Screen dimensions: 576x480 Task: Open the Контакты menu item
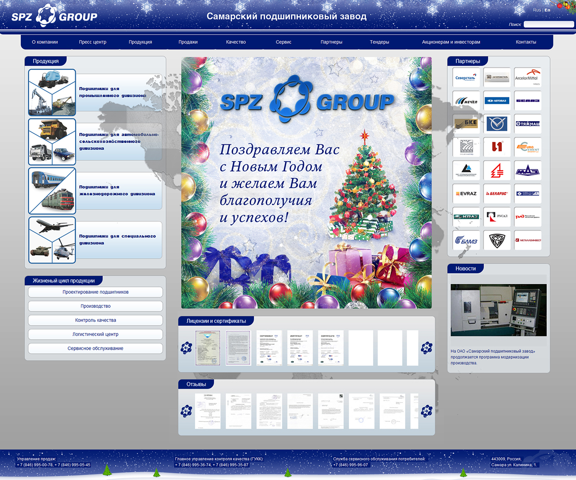(525, 42)
